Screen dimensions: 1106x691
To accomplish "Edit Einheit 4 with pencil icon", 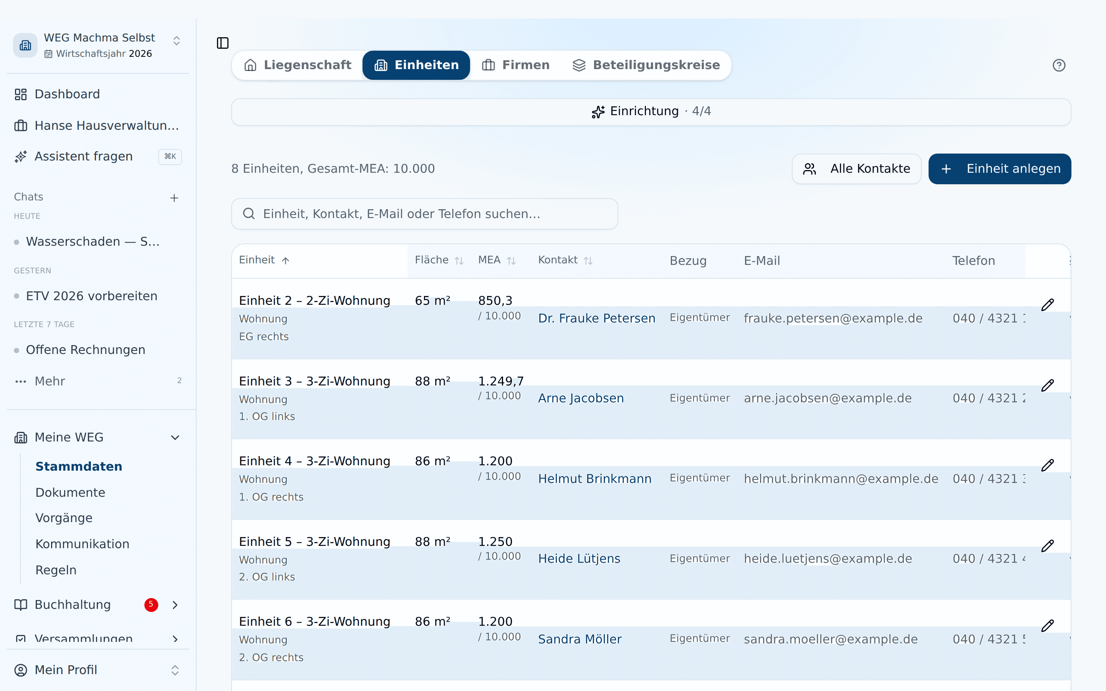I will (x=1048, y=465).
